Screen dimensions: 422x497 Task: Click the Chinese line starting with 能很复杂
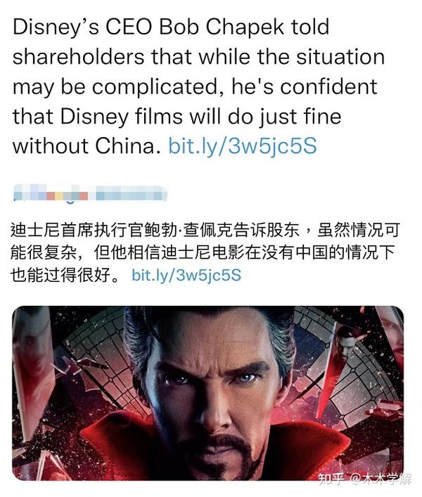[203, 252]
